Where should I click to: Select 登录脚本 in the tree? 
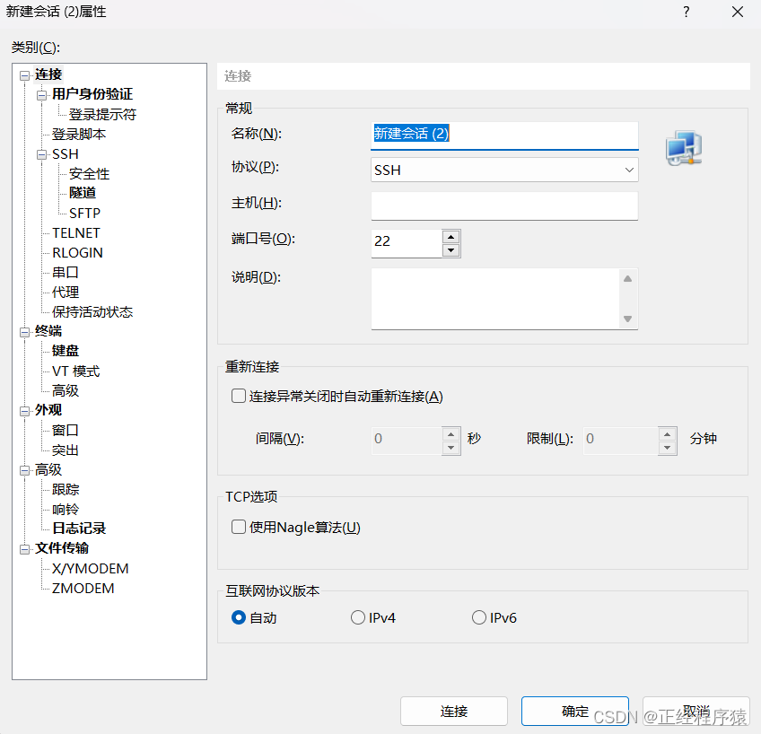click(79, 135)
